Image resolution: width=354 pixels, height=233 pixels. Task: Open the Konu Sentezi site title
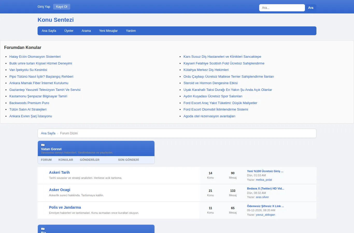(x=56, y=20)
